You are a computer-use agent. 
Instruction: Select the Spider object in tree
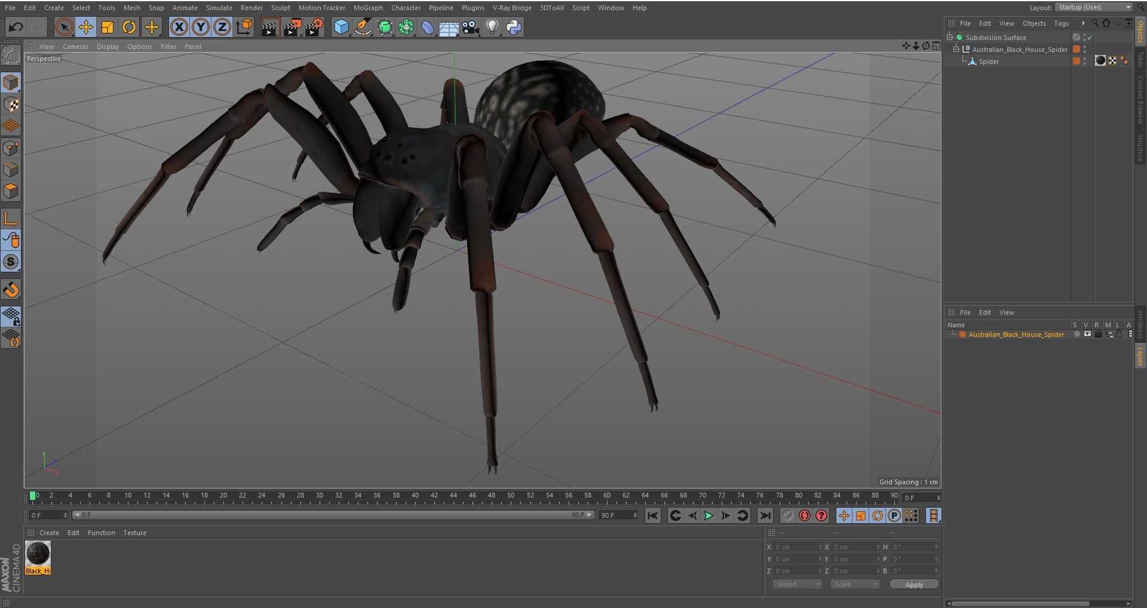(x=989, y=62)
